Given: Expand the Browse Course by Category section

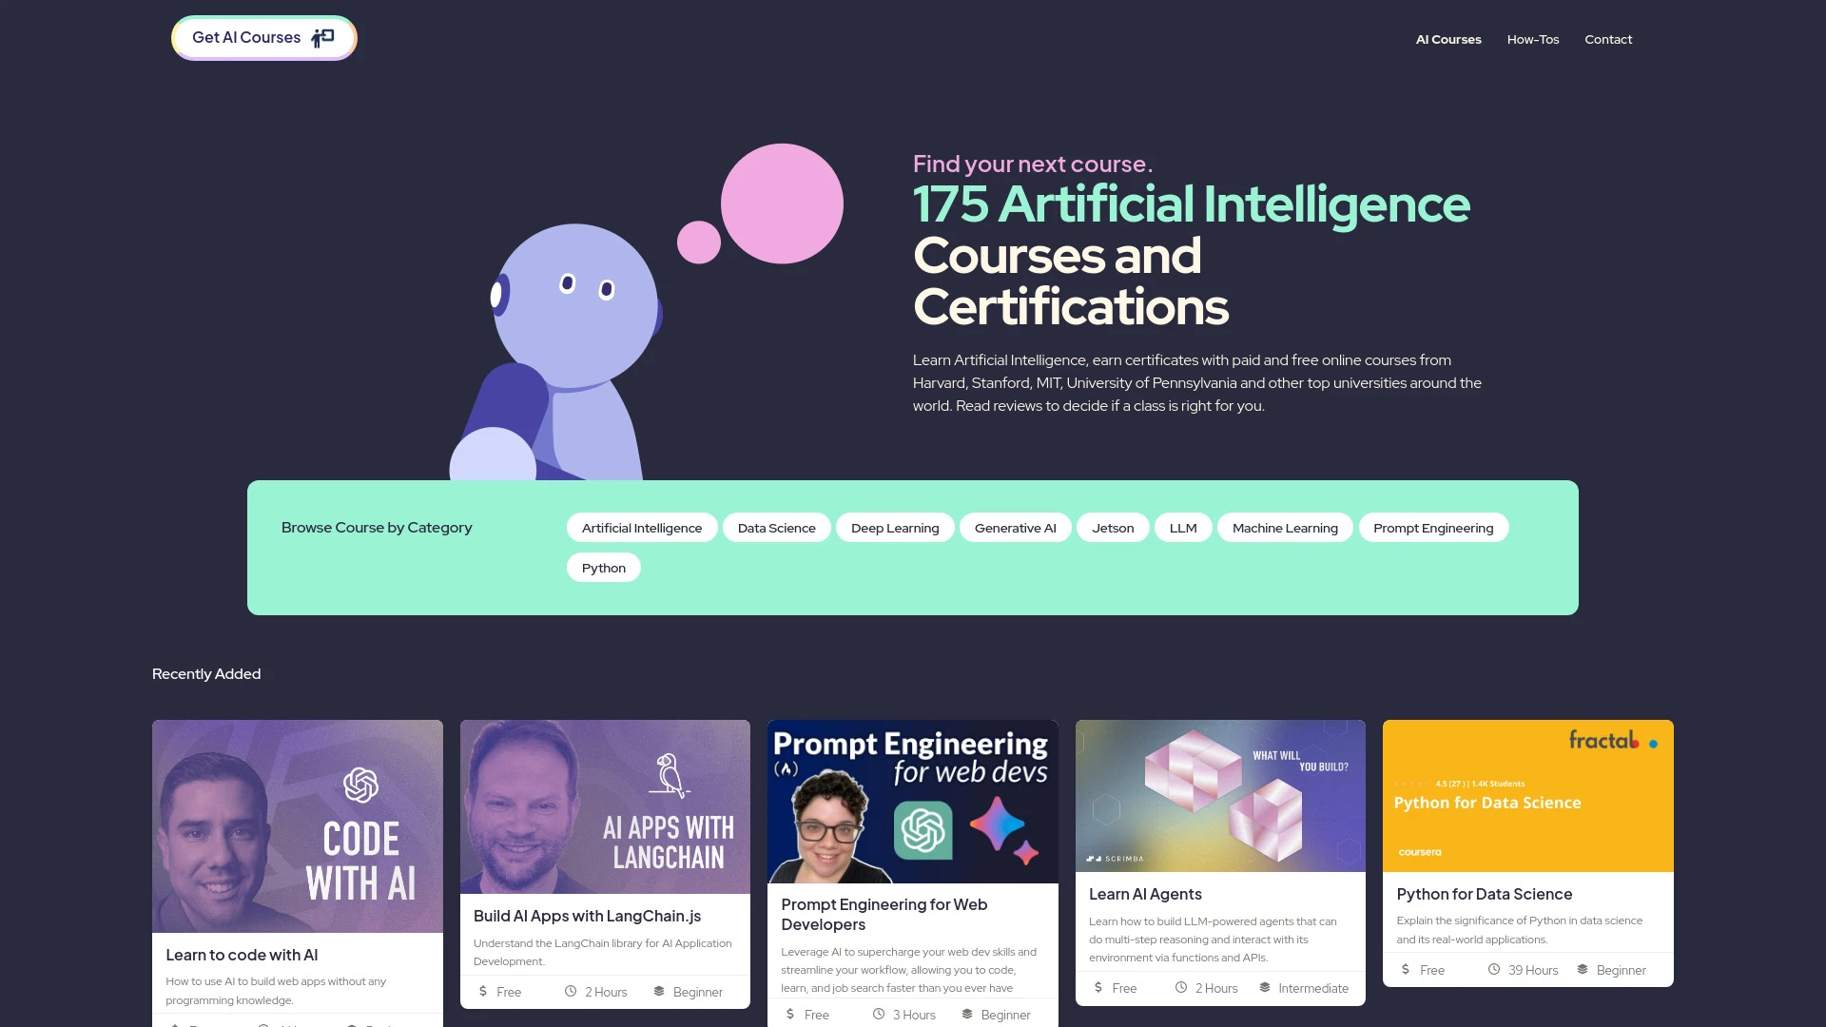Looking at the screenshot, I should coord(377,527).
